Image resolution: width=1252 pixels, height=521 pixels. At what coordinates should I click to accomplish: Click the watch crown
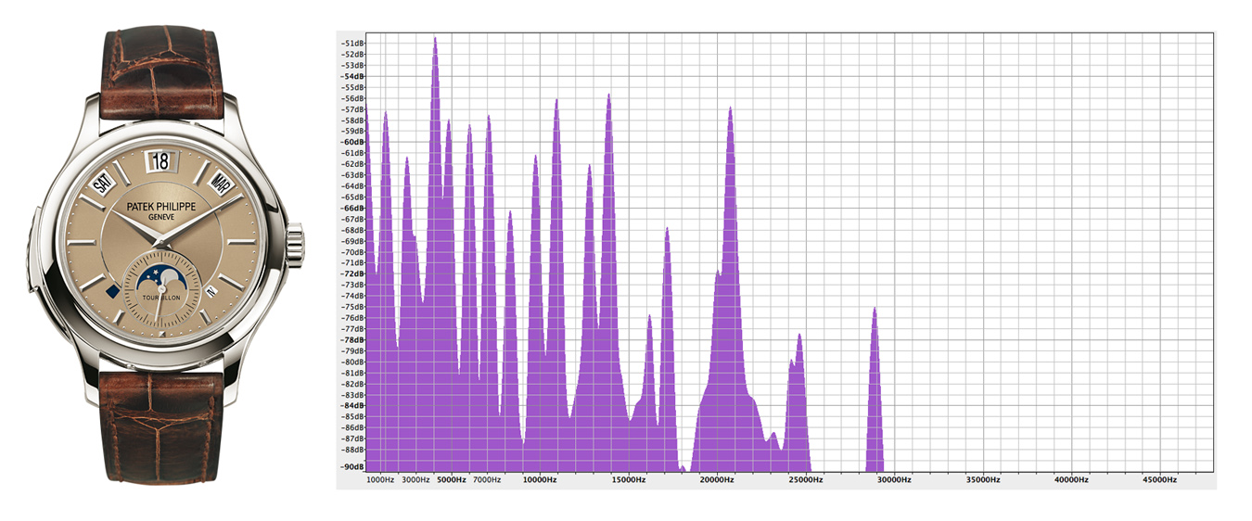[295, 246]
